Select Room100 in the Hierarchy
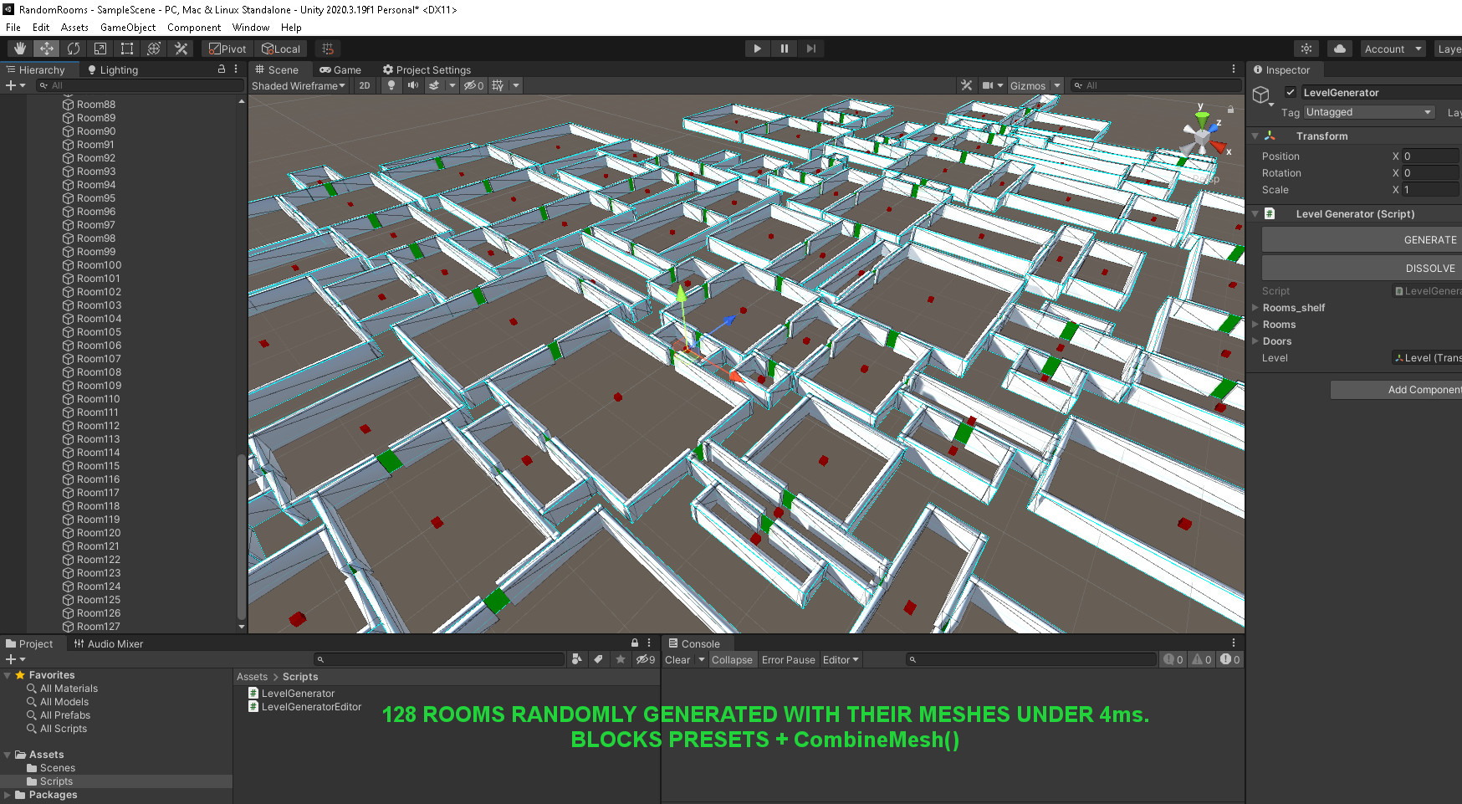 [98, 264]
